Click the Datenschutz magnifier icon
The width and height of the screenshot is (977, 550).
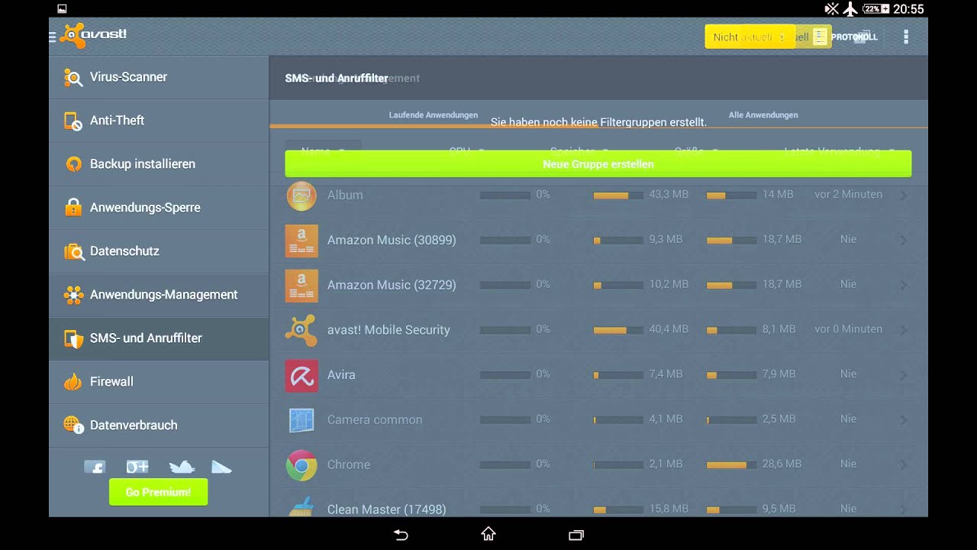[74, 251]
